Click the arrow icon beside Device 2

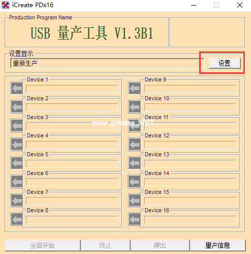click(x=16, y=107)
